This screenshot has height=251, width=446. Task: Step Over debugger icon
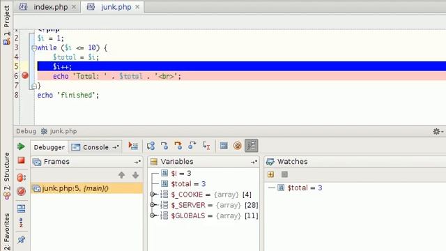(x=151, y=146)
